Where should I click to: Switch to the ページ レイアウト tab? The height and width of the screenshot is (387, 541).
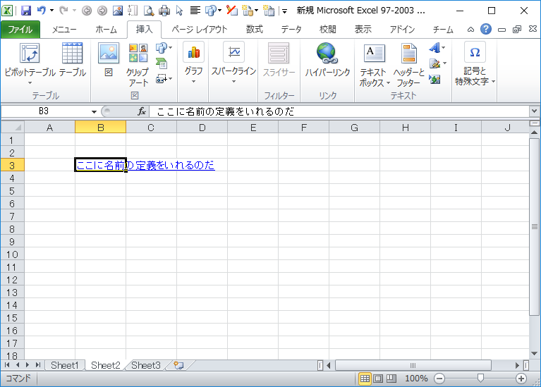(200, 30)
